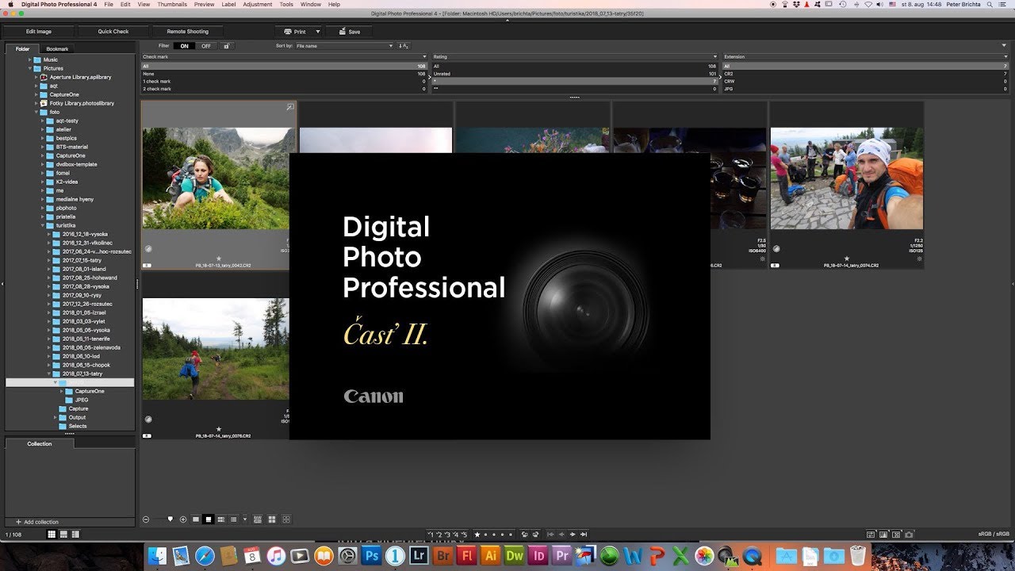This screenshot has width=1015, height=571.
Task: Collapse the turistika folder
Action: point(43,225)
